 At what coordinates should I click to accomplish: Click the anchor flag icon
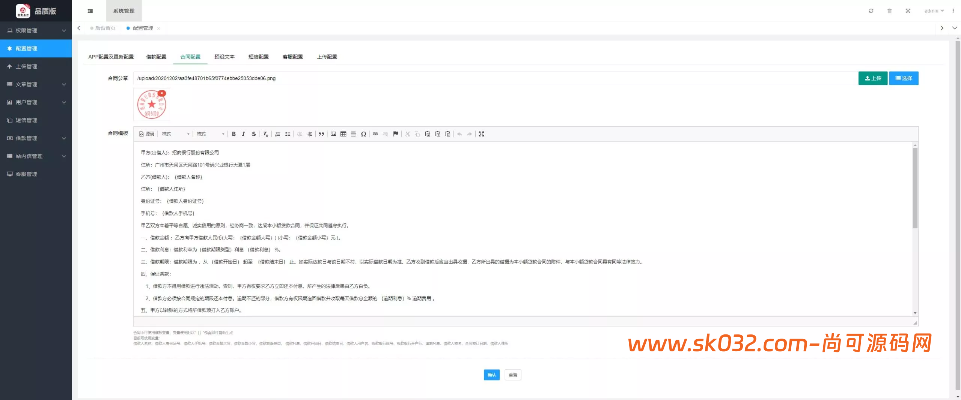395,134
